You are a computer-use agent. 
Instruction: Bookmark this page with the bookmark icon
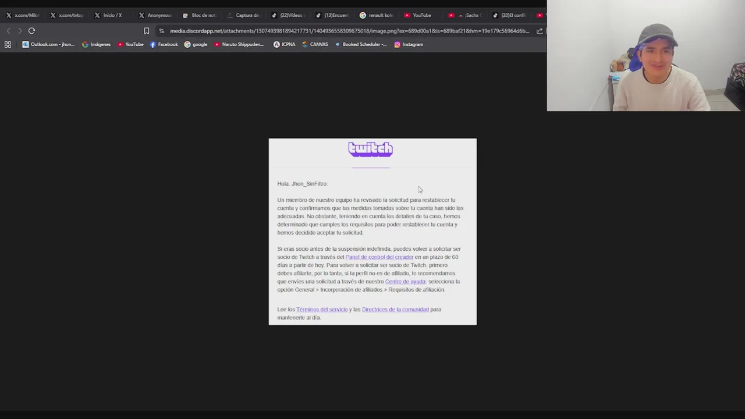point(146,31)
